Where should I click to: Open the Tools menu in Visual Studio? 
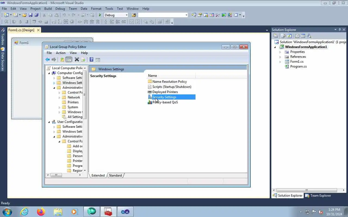pos(109,9)
